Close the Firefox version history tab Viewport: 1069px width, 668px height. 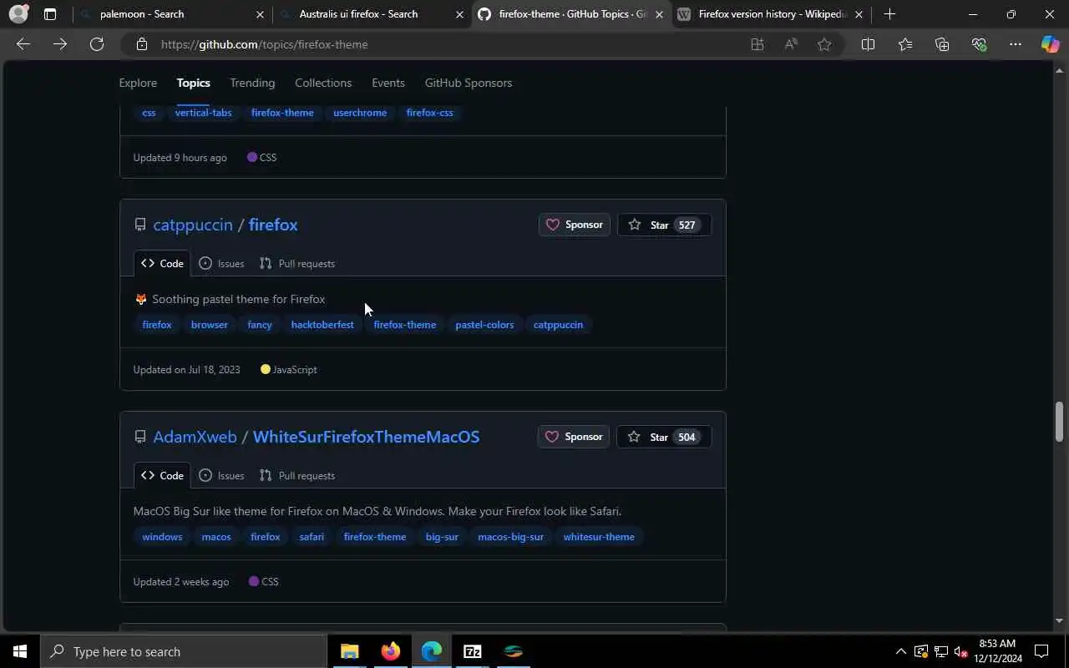coord(859,14)
